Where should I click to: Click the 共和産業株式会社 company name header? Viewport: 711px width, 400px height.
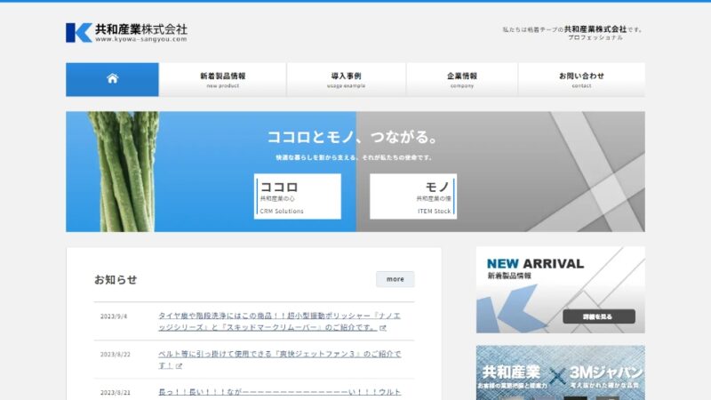tap(140, 28)
